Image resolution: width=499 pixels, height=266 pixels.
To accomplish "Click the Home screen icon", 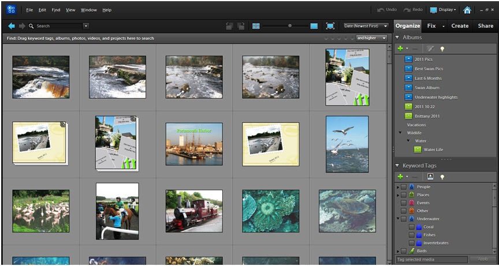I will coord(467,10).
